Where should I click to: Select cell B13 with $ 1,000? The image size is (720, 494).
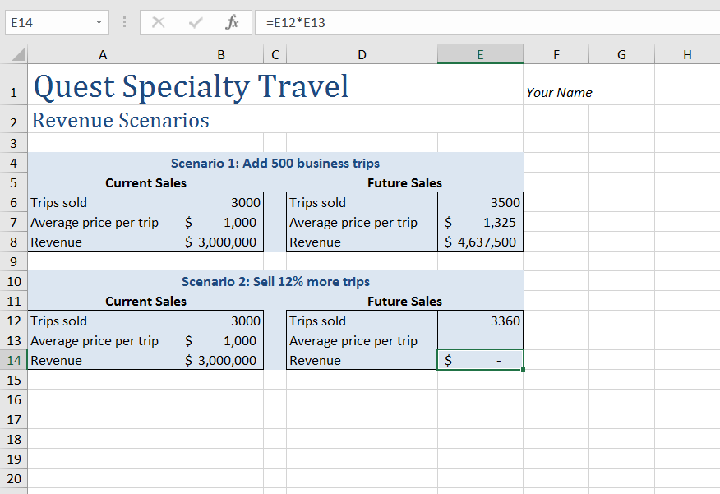221,340
